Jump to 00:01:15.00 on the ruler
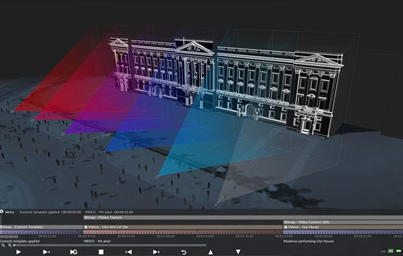The width and height of the screenshot is (403, 256). pos(205,237)
